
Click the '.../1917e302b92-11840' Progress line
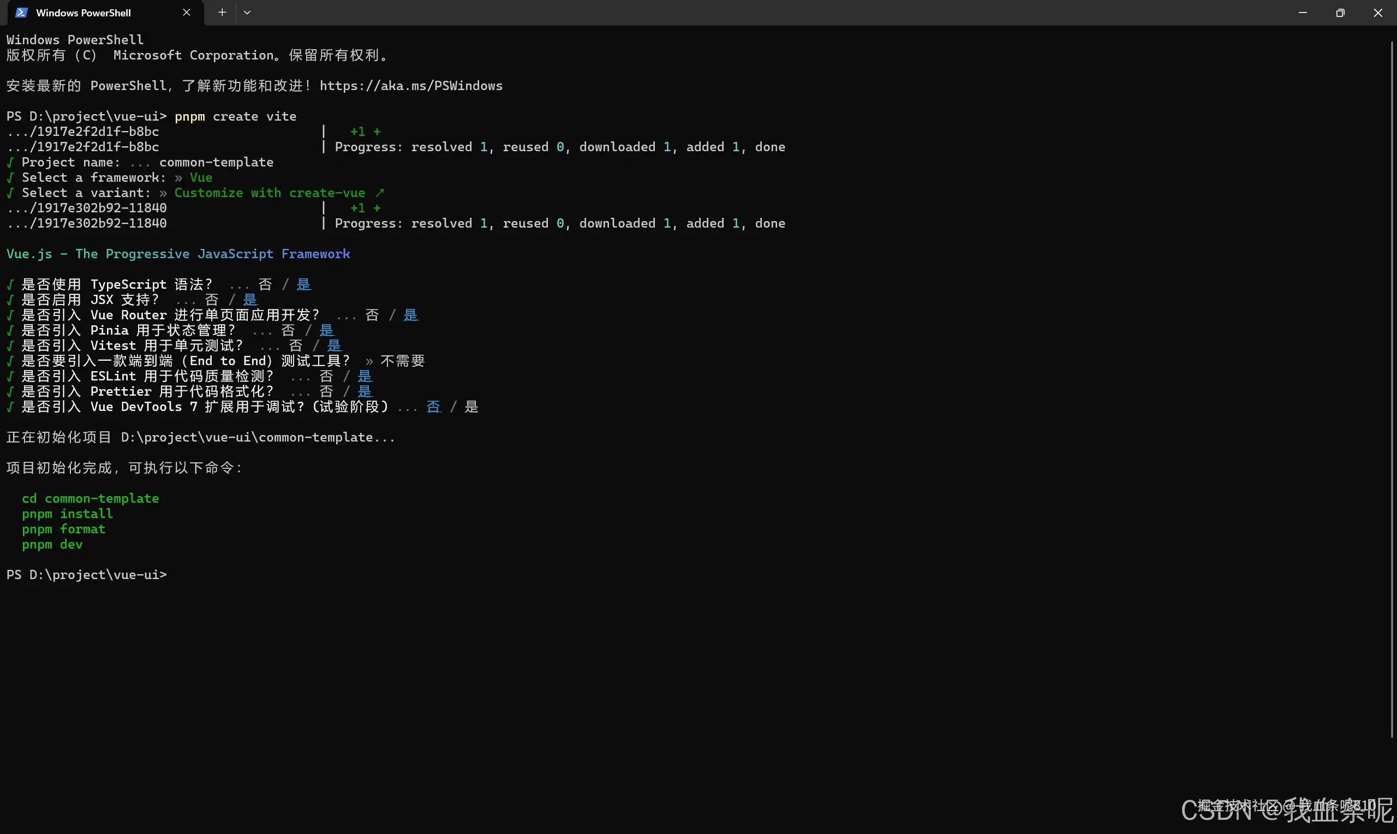click(x=396, y=224)
